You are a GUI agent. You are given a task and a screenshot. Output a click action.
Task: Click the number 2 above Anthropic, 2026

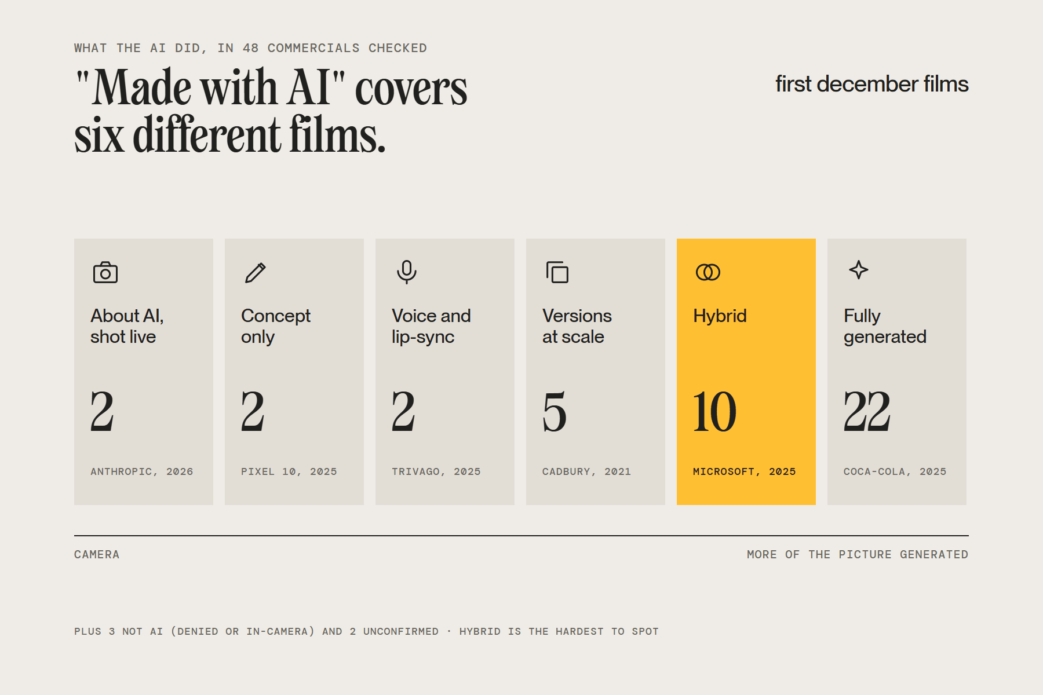point(102,411)
